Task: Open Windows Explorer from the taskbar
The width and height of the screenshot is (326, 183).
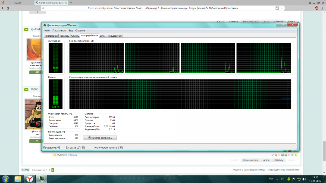Action: click(18, 179)
